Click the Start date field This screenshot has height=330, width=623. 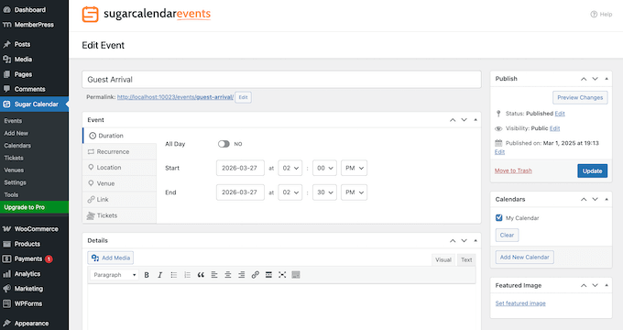[x=240, y=168]
